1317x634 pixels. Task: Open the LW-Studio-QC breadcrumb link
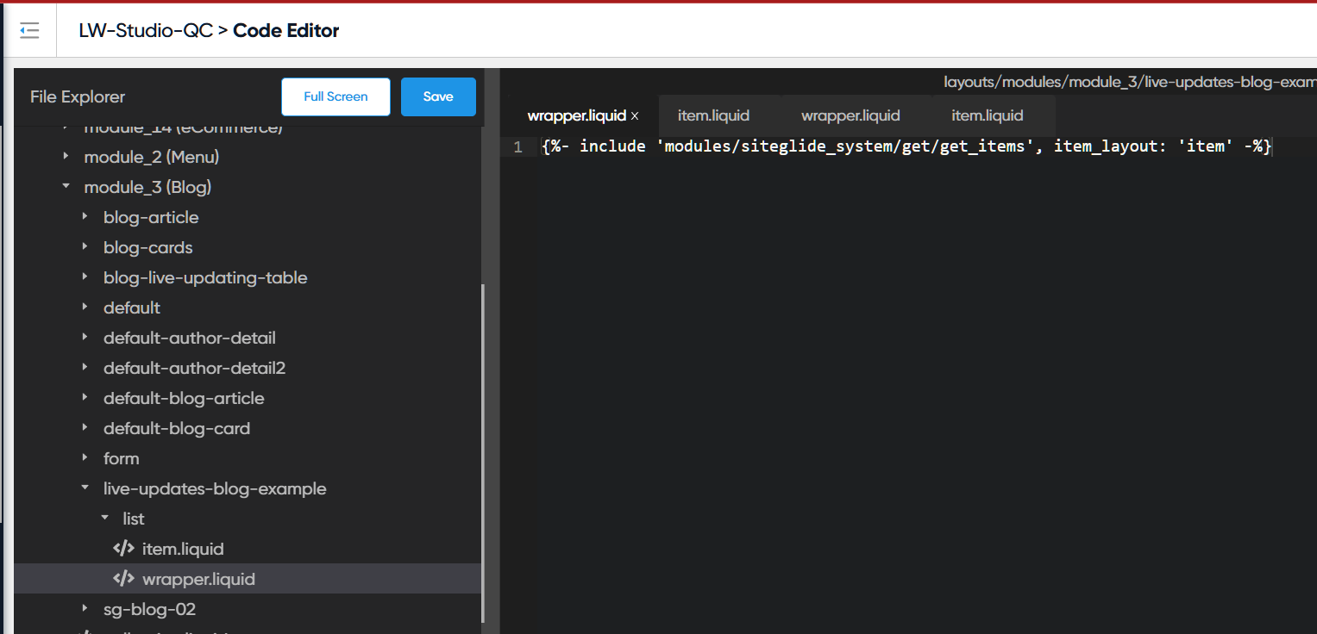(x=146, y=31)
